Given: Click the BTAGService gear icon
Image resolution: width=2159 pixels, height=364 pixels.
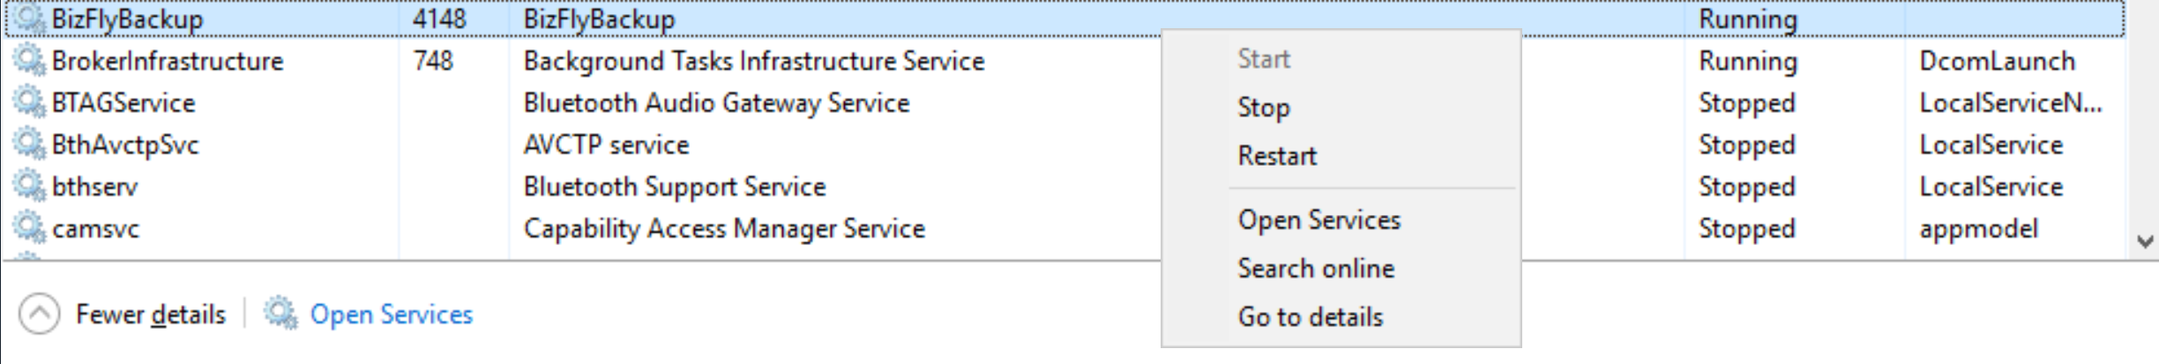Looking at the screenshot, I should click(x=29, y=103).
